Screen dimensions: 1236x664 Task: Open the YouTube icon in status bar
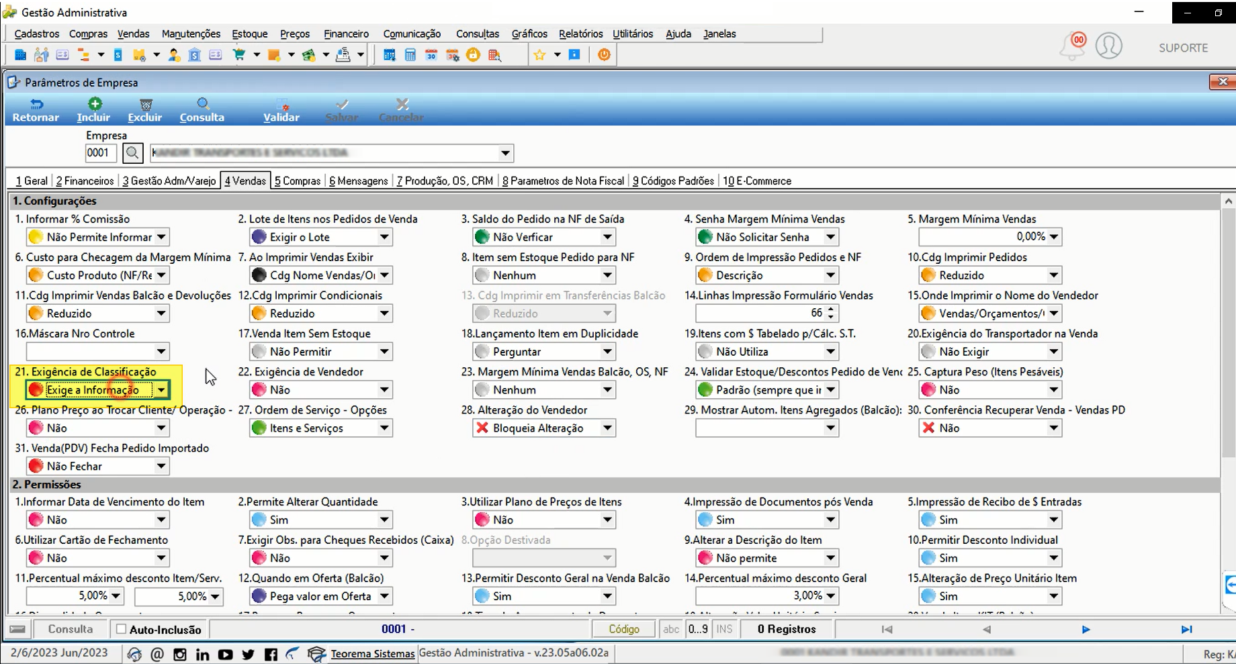point(225,654)
